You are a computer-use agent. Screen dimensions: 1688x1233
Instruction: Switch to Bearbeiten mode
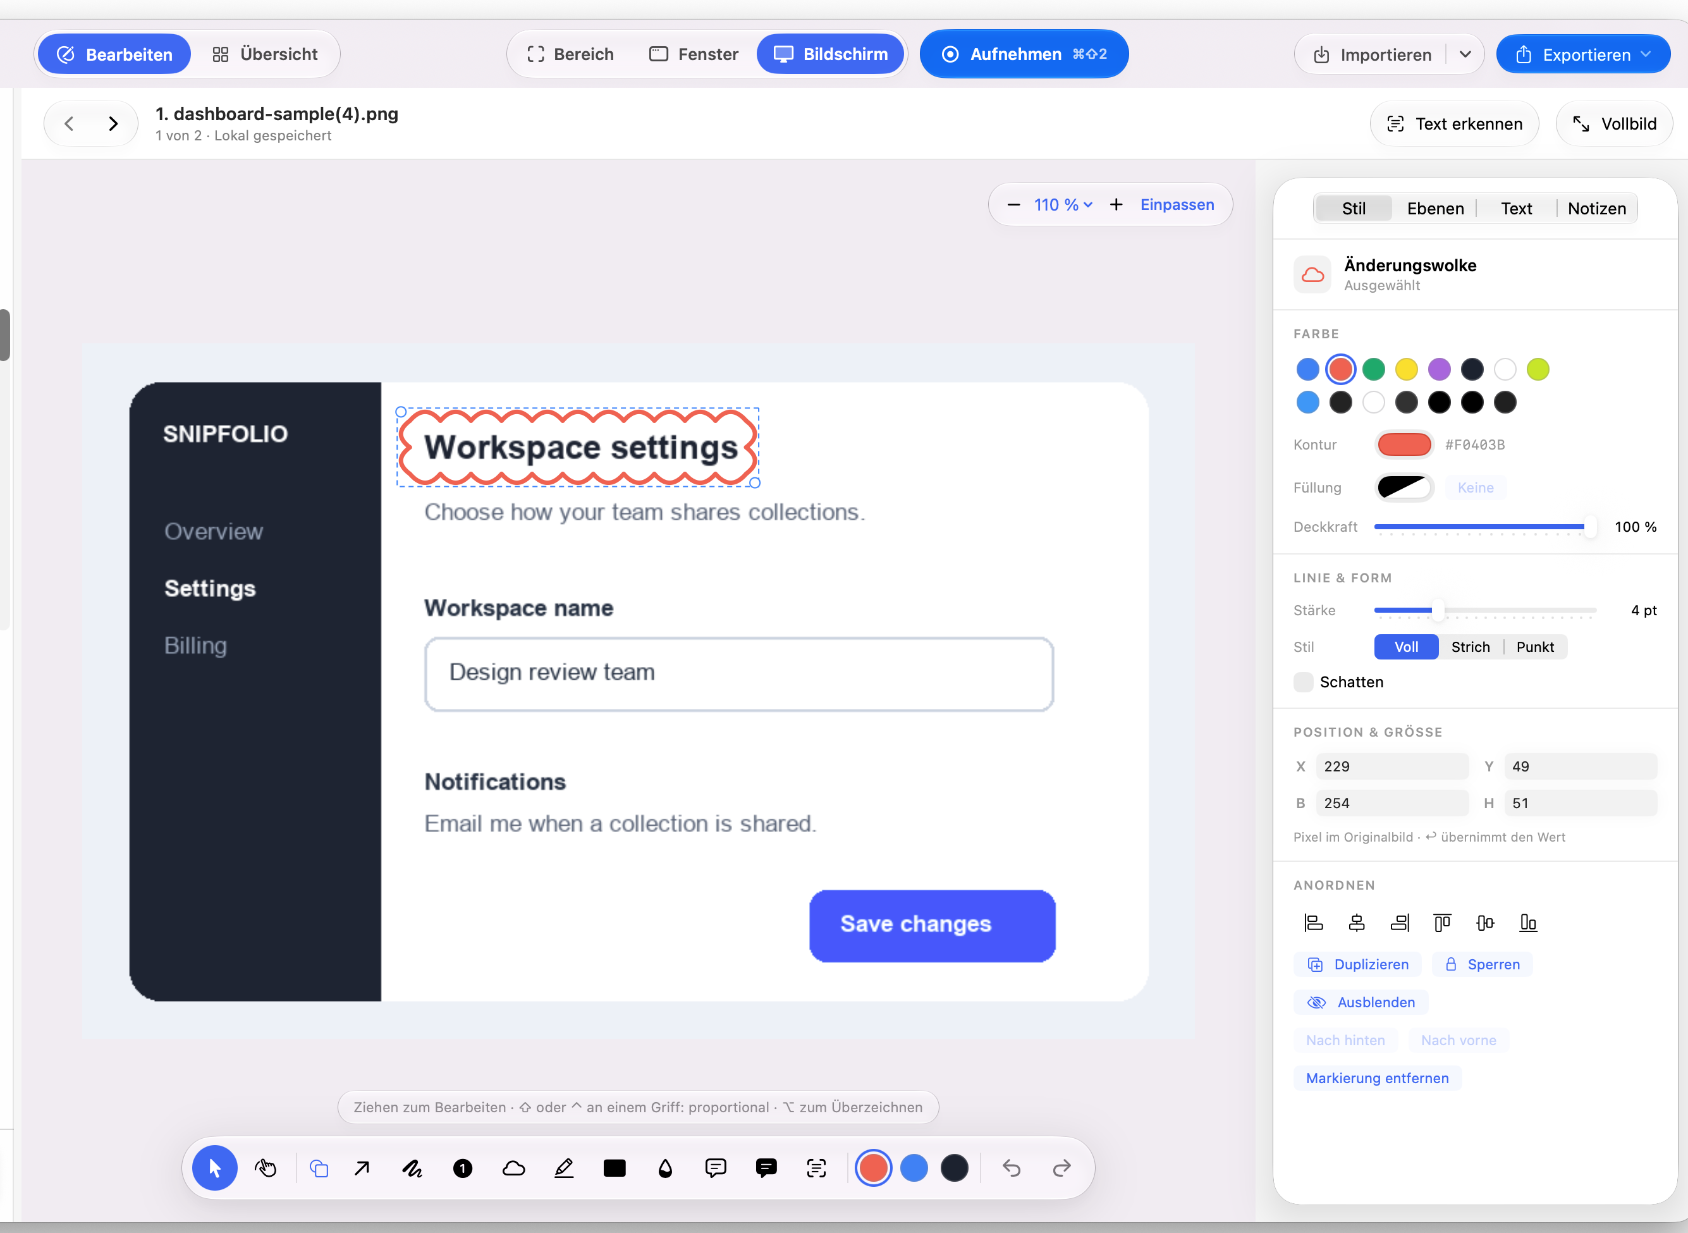(114, 54)
